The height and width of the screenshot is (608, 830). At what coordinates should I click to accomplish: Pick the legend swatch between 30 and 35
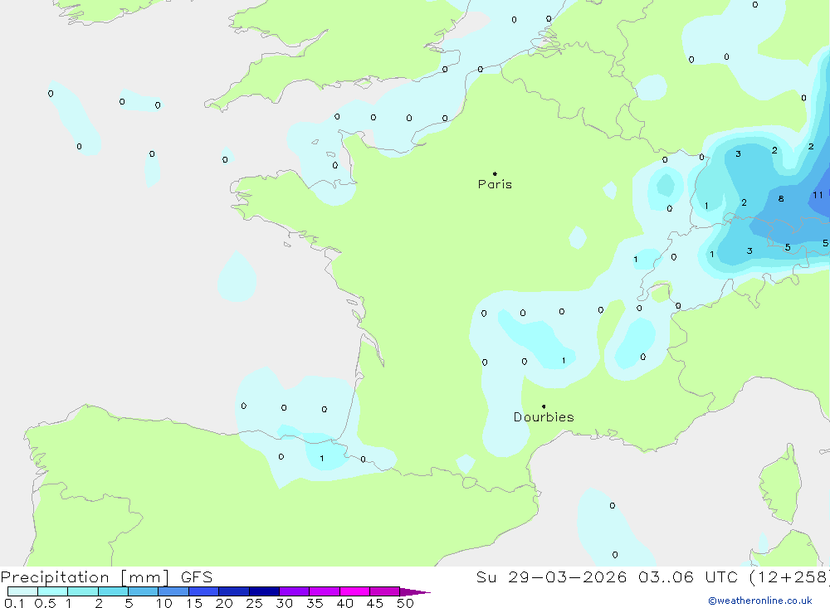tap(294, 591)
